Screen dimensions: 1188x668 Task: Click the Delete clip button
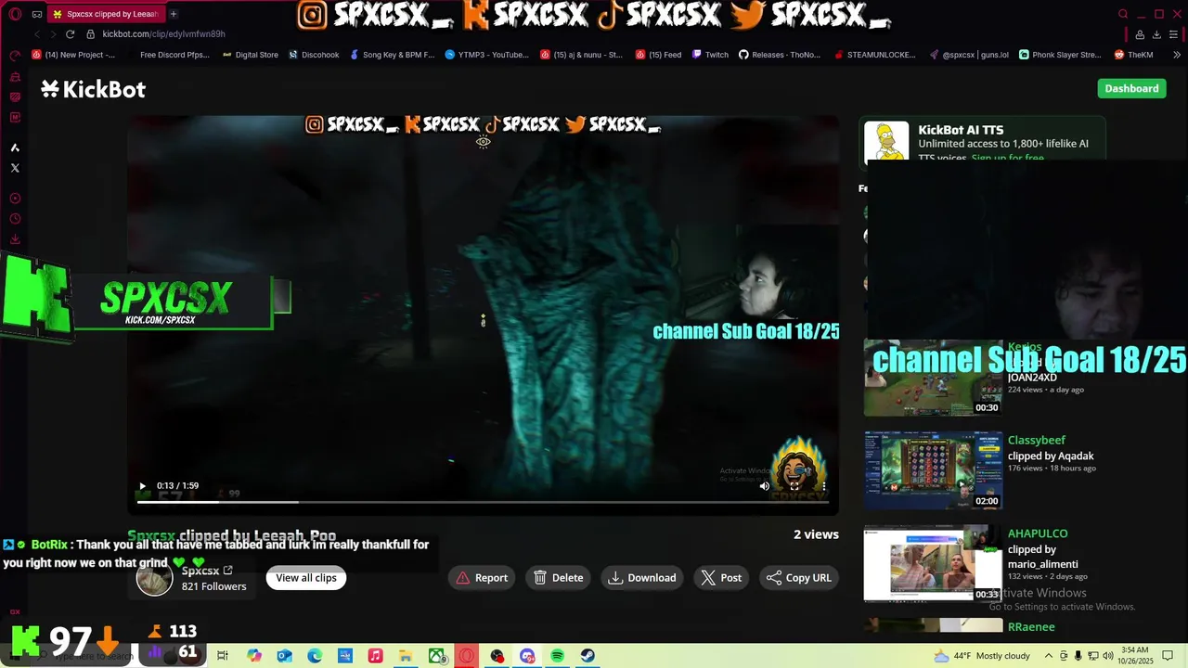559,578
